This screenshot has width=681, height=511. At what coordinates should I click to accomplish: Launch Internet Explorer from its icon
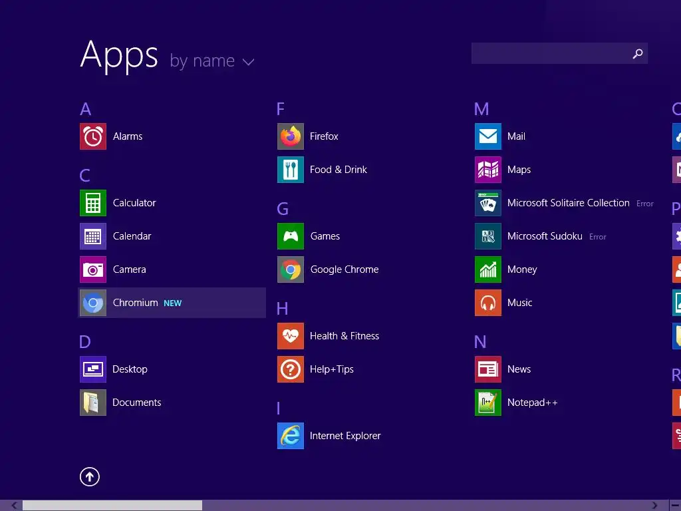(291, 436)
